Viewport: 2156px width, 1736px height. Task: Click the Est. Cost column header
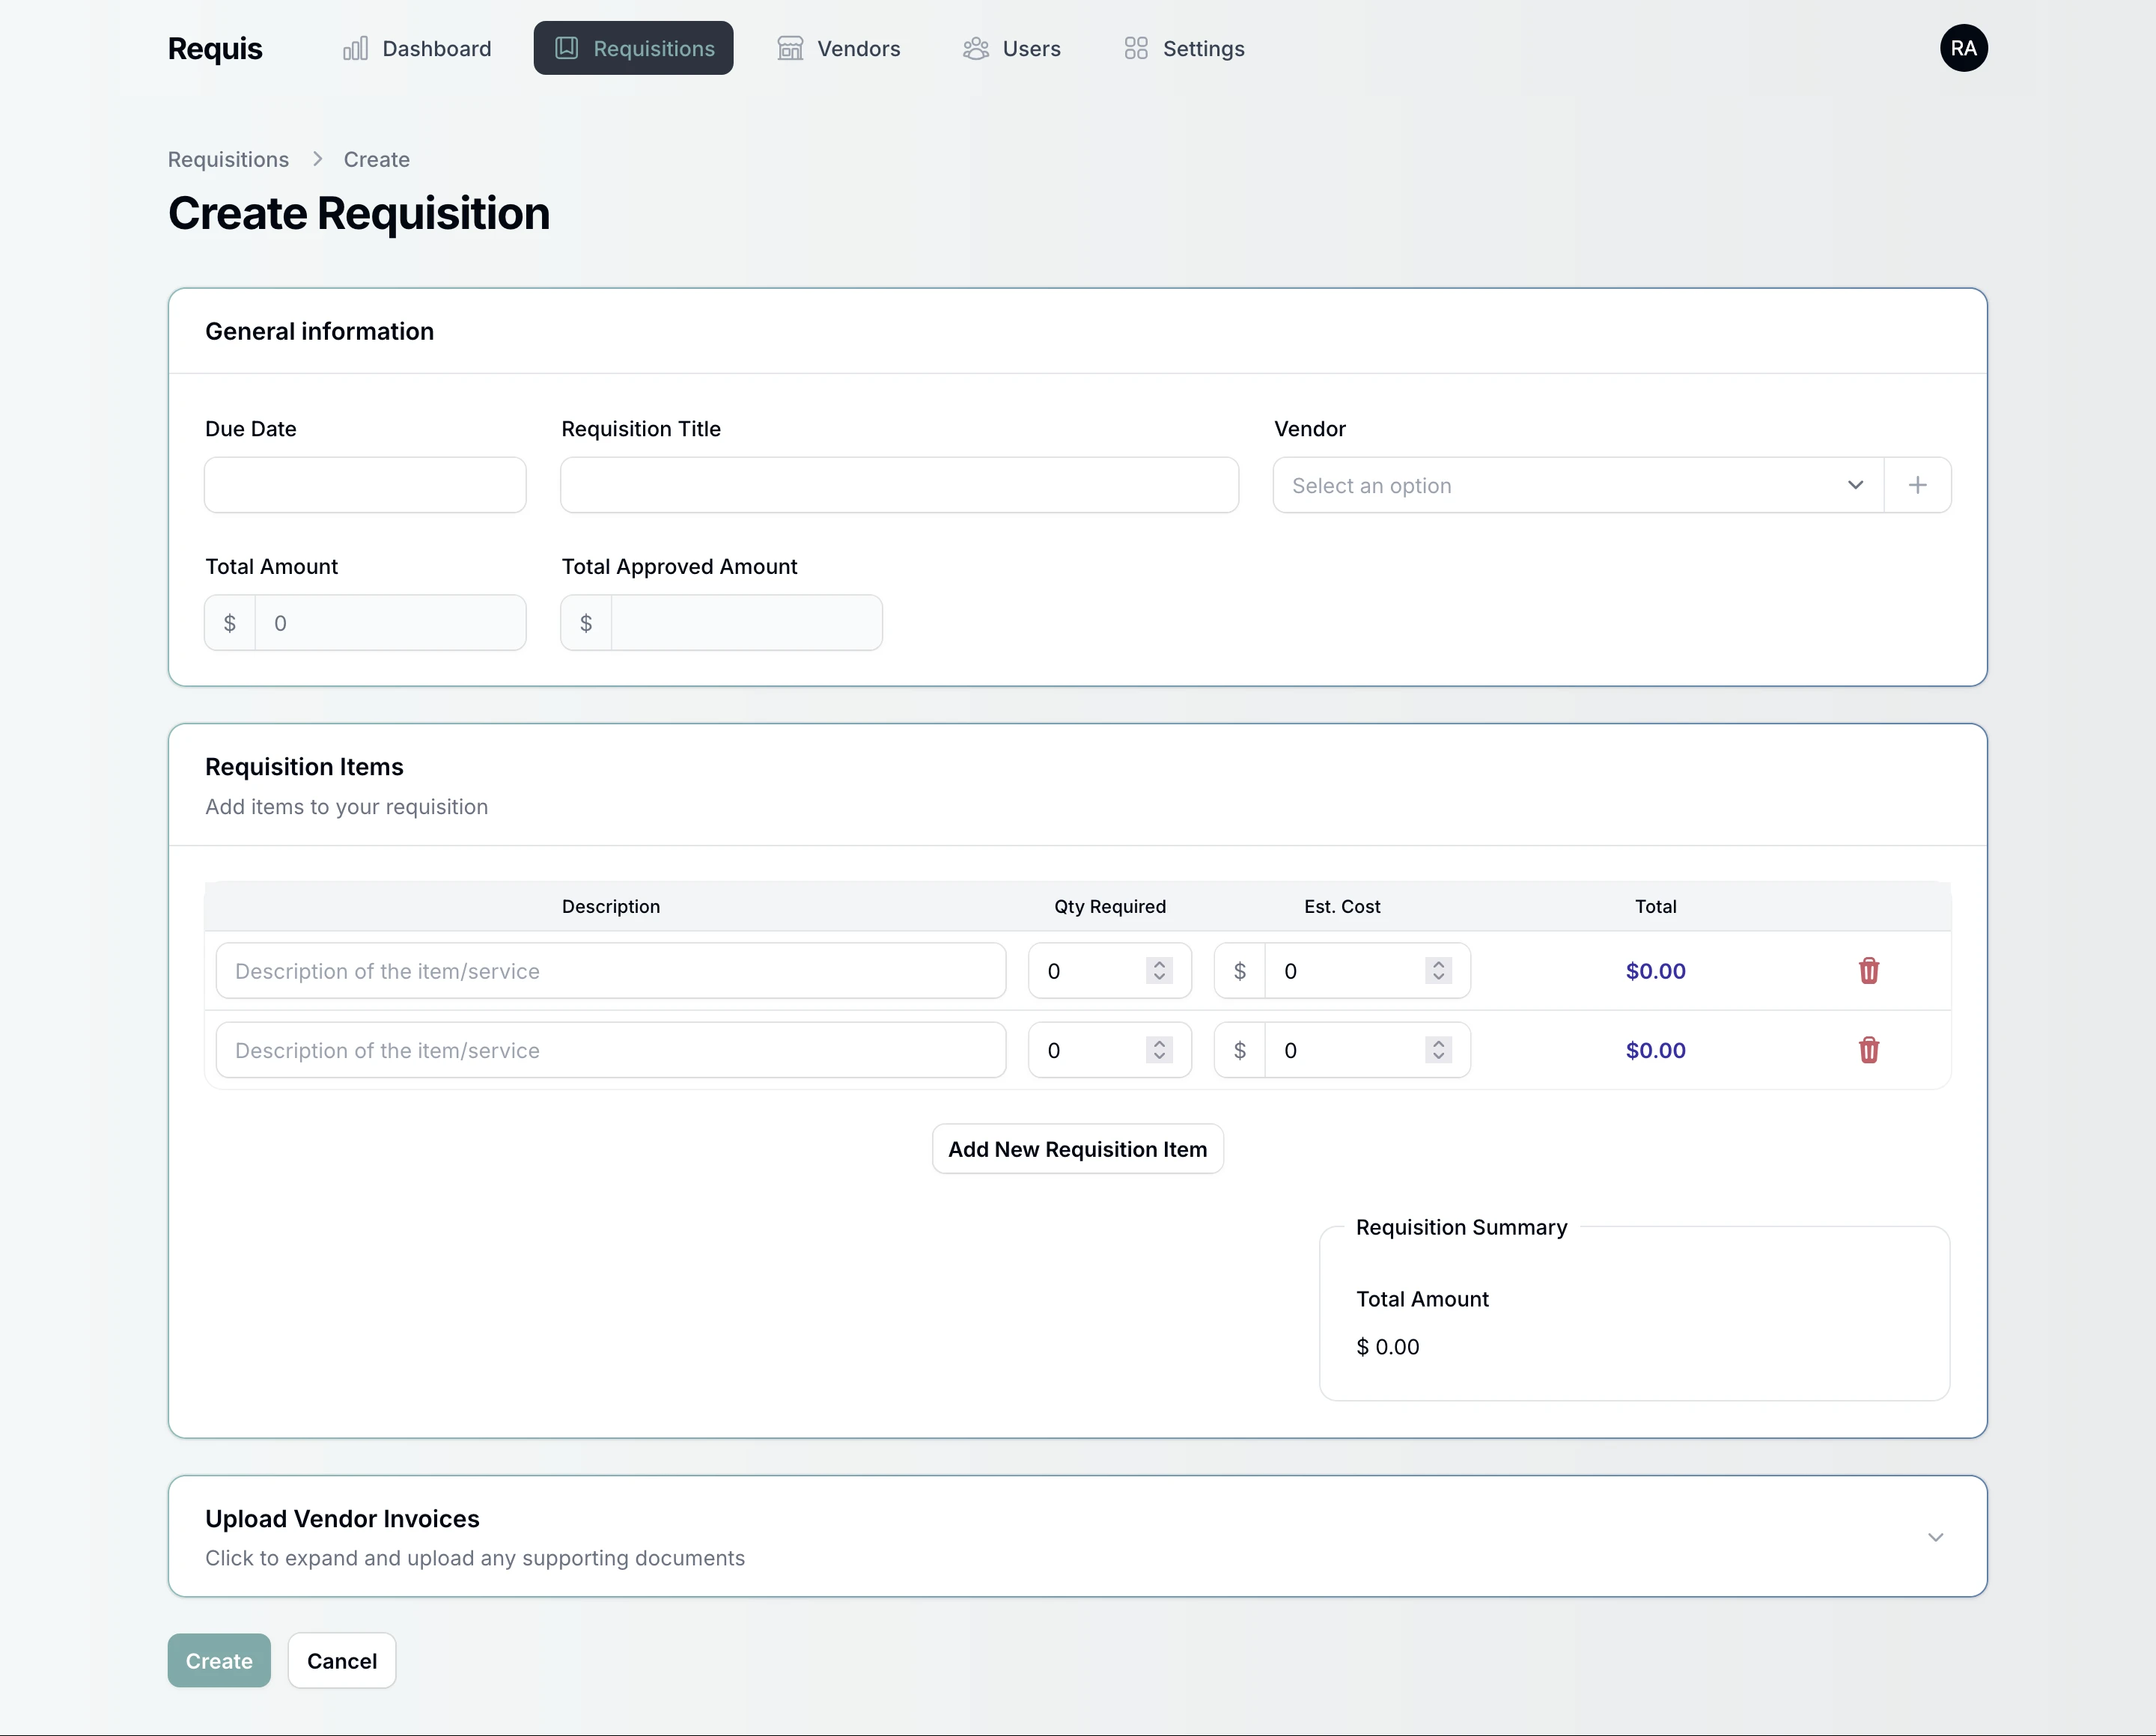point(1342,906)
